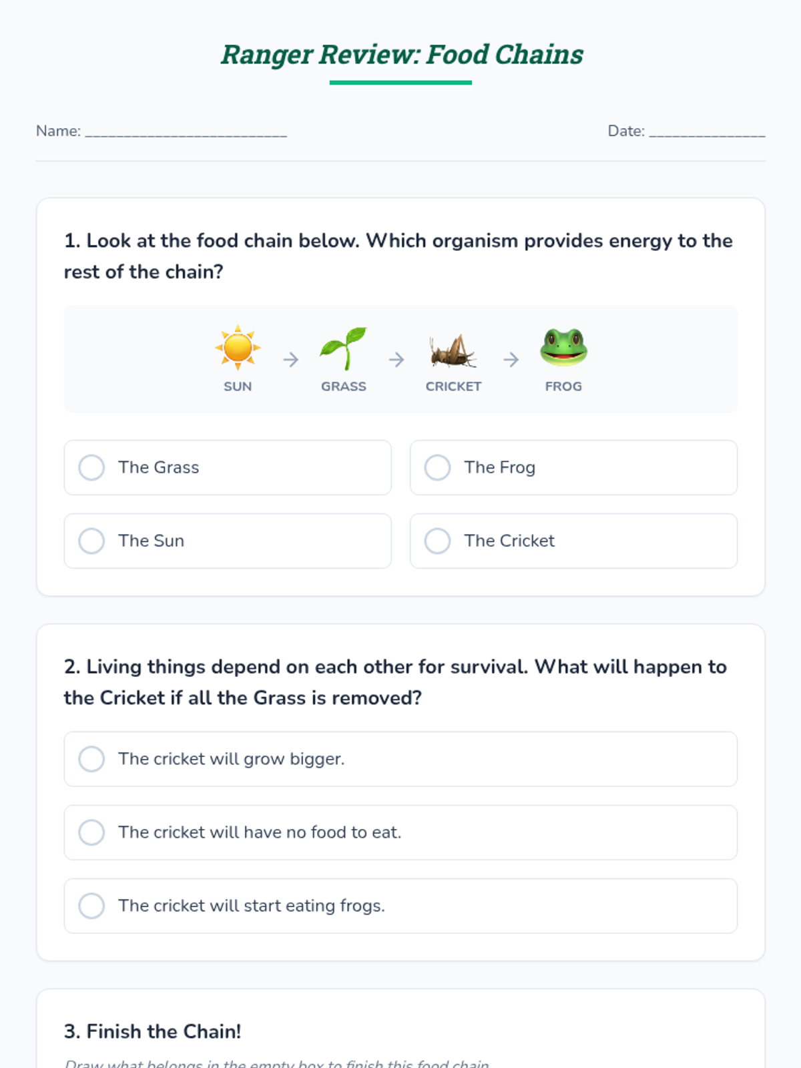Screen dimensions: 801x1068
Task: Click the CRICKET label under the insect
Action: [x=453, y=386]
